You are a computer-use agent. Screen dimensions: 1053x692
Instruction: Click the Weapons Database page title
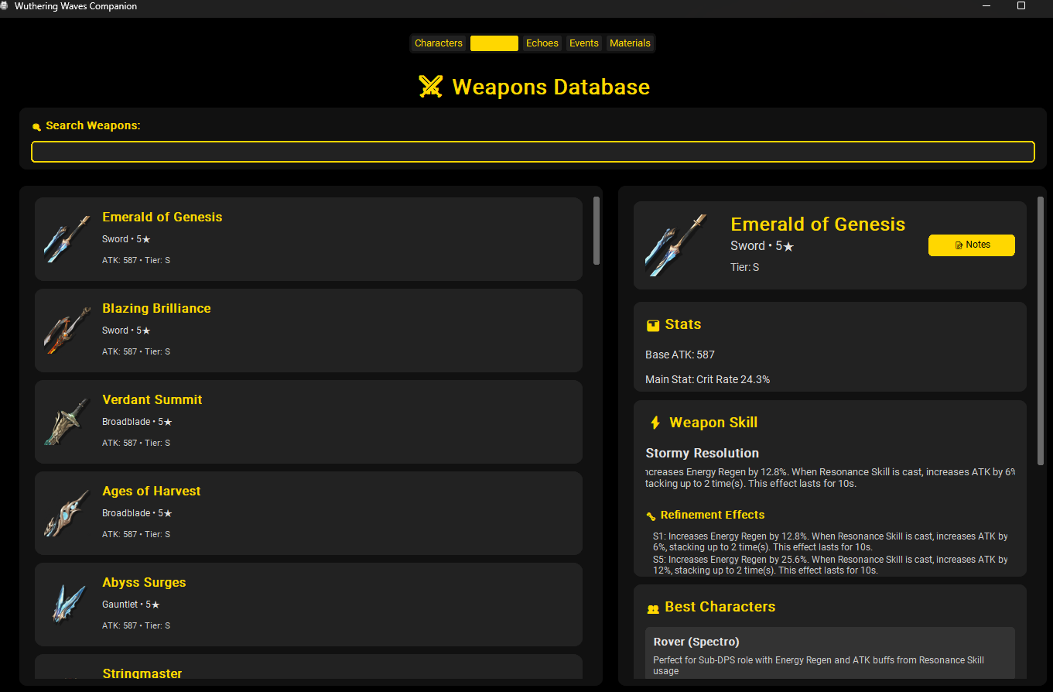tap(551, 87)
